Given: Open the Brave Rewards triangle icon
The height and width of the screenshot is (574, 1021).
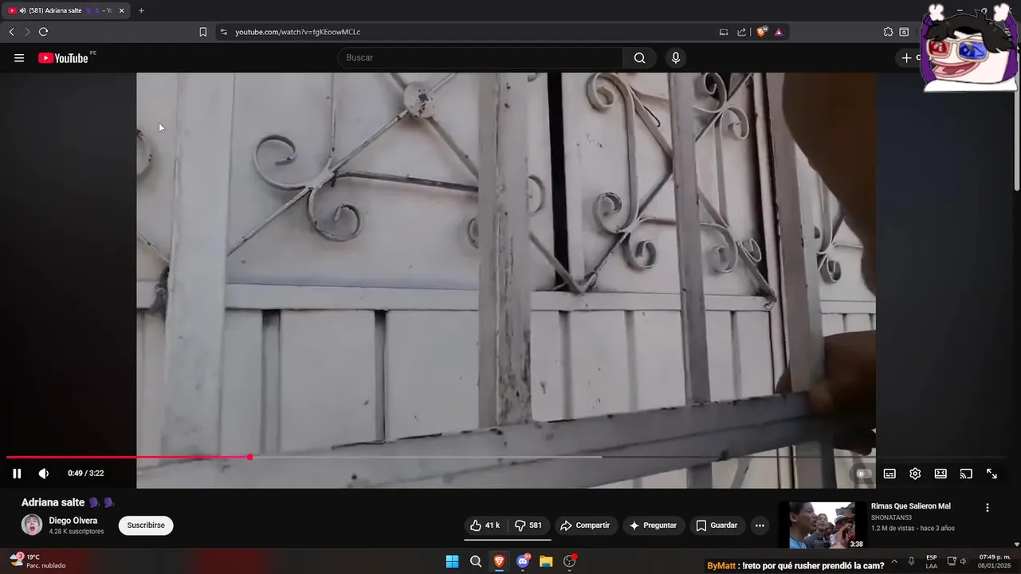Looking at the screenshot, I should [x=779, y=32].
